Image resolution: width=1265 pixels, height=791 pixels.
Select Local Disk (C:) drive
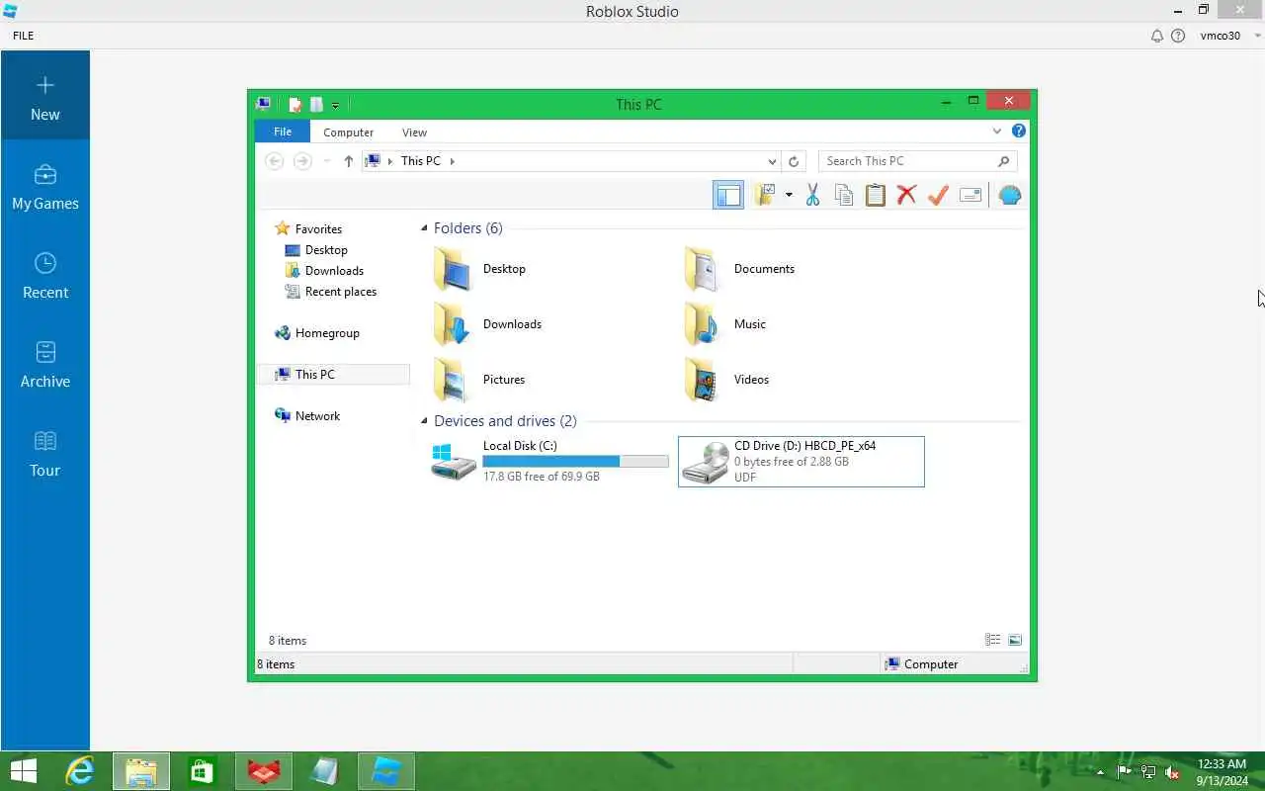[x=550, y=462]
